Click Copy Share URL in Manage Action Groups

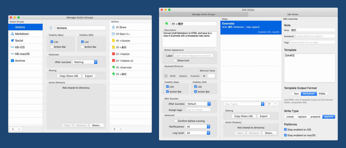pyautogui.click(x=69, y=76)
